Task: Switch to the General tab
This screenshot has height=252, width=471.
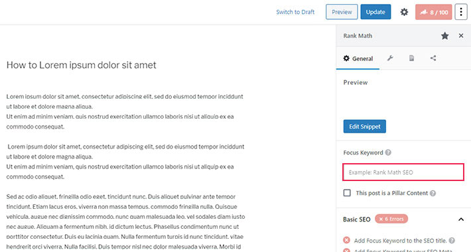Action: click(358, 58)
